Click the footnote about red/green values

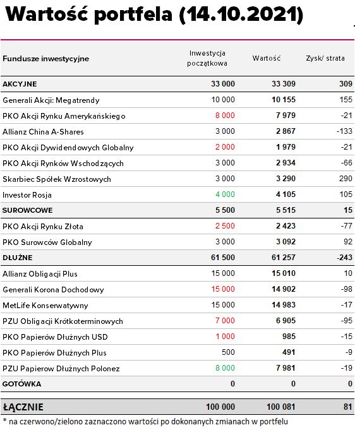pyautogui.click(x=145, y=422)
